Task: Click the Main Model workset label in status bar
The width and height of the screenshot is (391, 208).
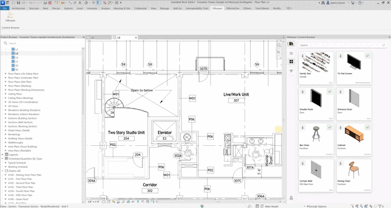Action: (271, 206)
